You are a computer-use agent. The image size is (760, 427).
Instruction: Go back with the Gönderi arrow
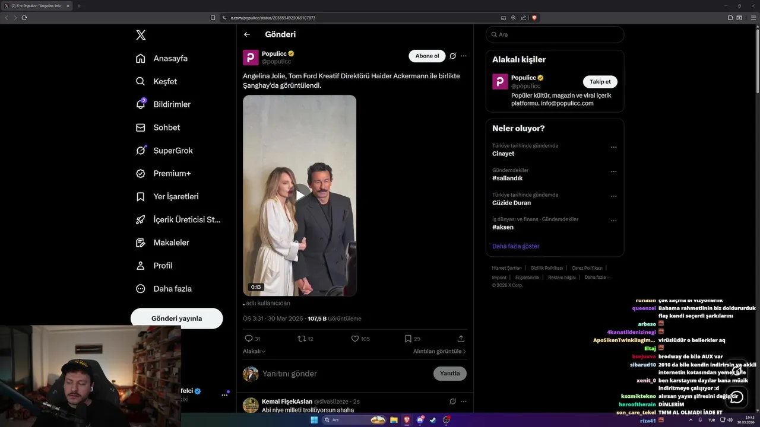[247, 34]
